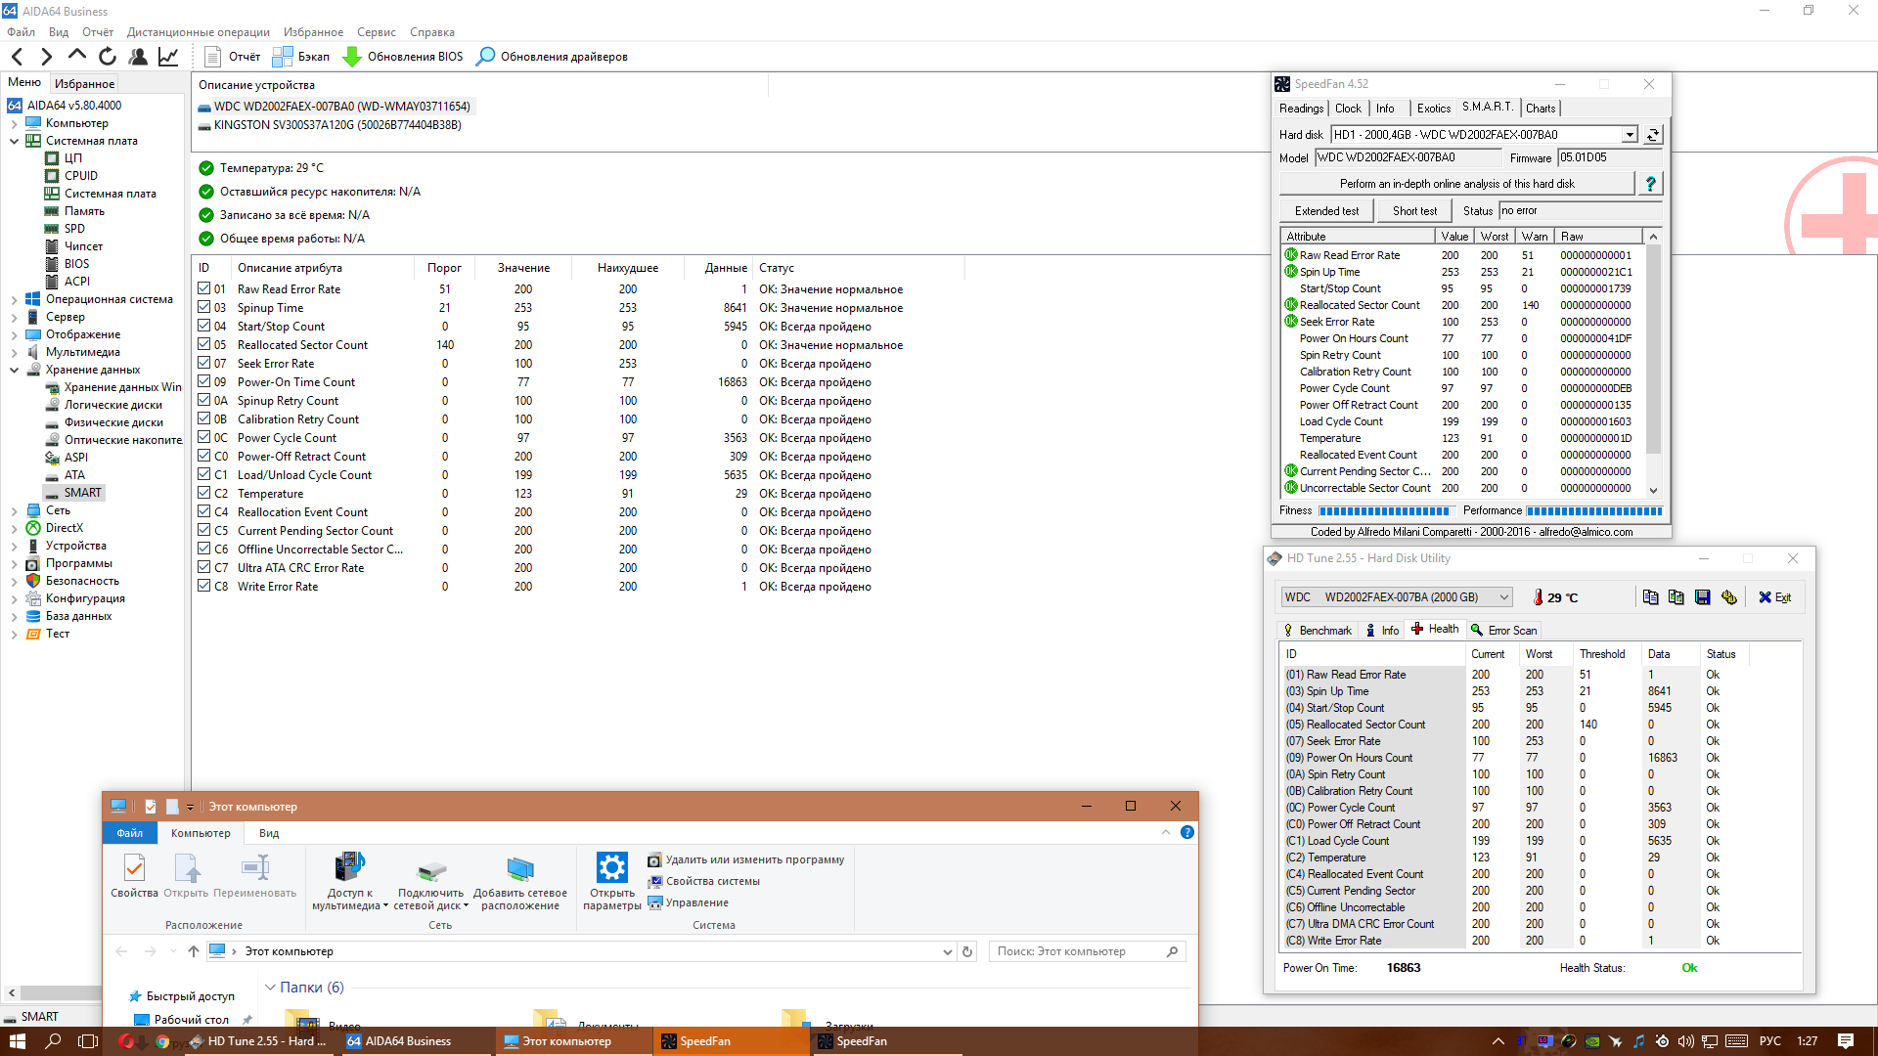Open Explorer system properties icon
The height and width of the screenshot is (1056, 1878).
click(655, 881)
